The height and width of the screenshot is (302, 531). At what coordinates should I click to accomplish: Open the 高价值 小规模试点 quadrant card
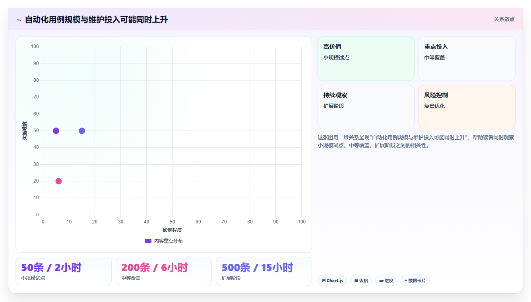tap(366, 59)
